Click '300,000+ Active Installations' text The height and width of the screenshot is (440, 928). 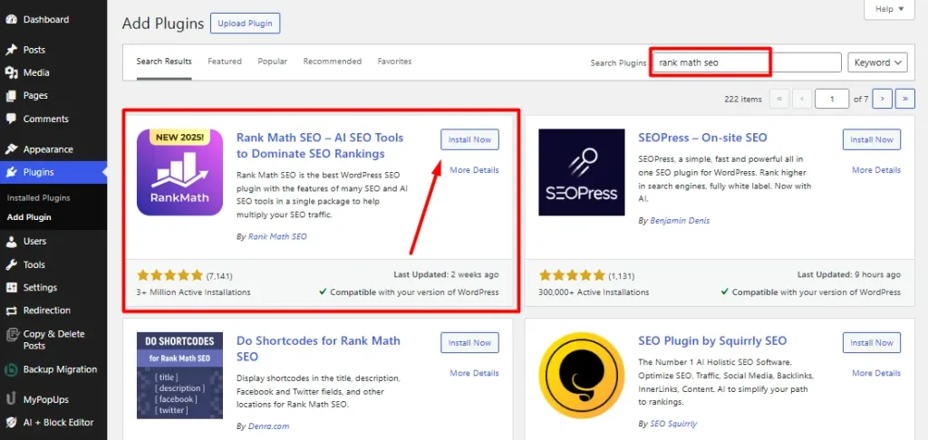pos(594,292)
